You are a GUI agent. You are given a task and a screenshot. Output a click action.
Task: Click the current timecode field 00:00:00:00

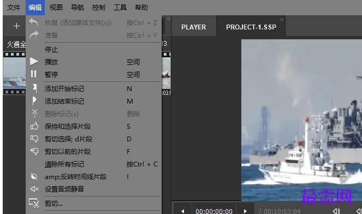tap(214, 211)
